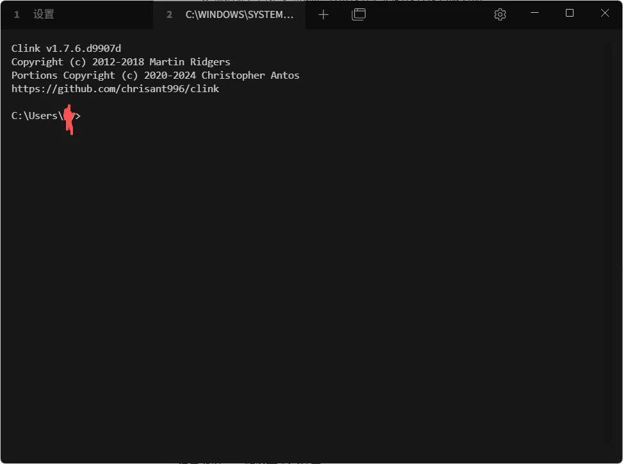Screen dimensions: 623x464
Task: Click the Martin Ridgers copyright line
Action: tap(120, 62)
